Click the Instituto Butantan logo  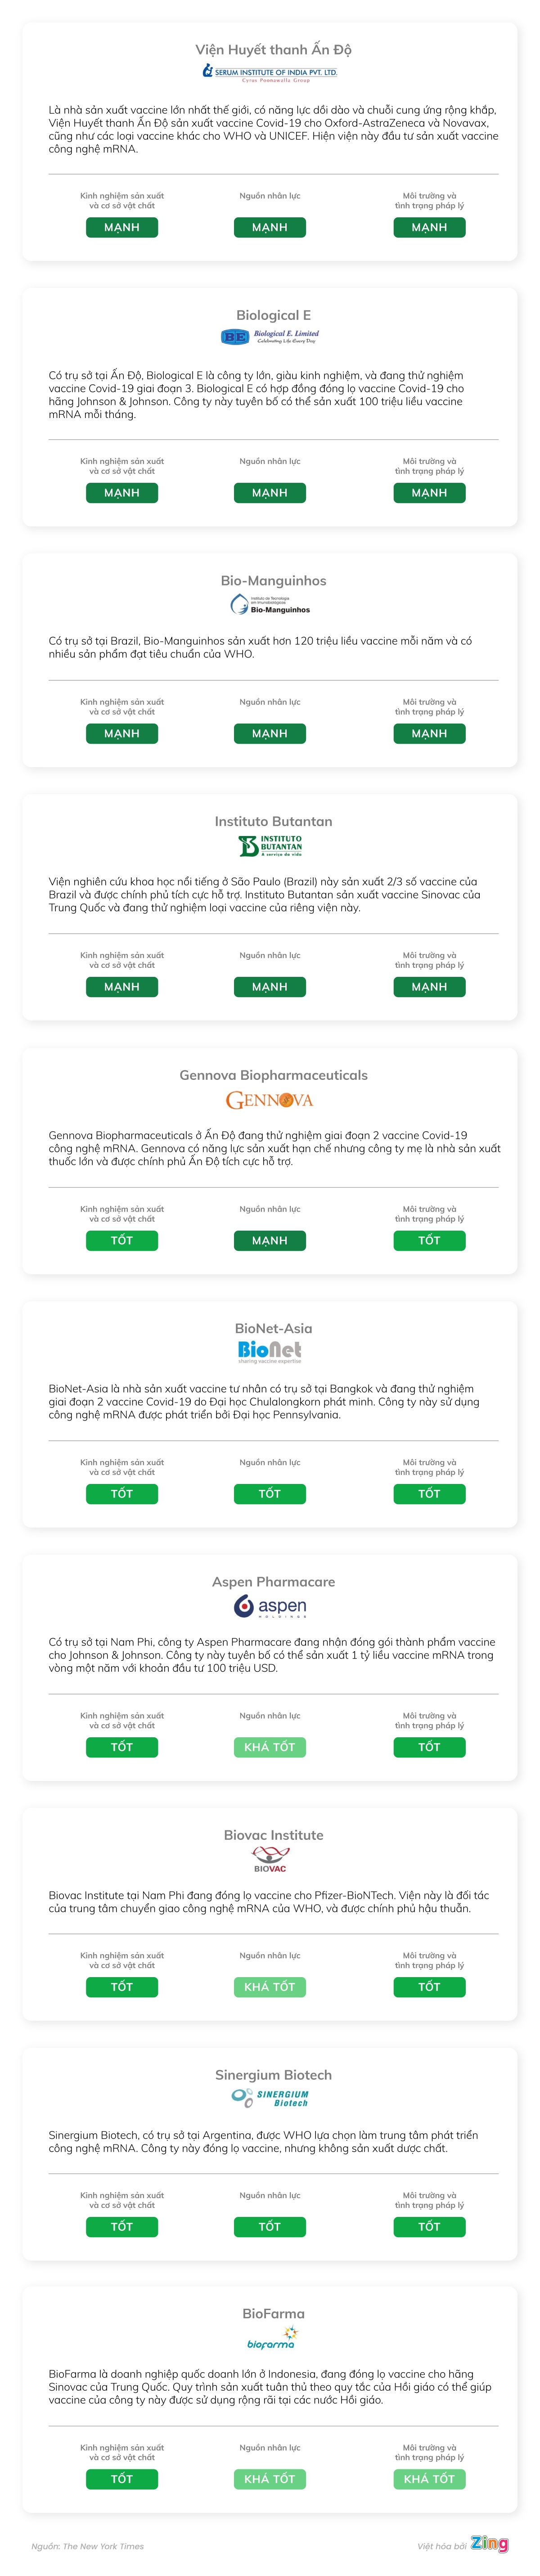point(270,846)
